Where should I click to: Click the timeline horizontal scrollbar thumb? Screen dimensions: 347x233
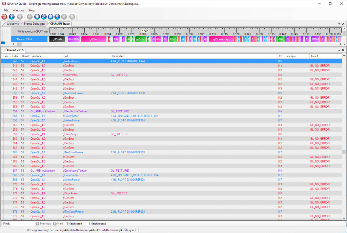[19, 44]
